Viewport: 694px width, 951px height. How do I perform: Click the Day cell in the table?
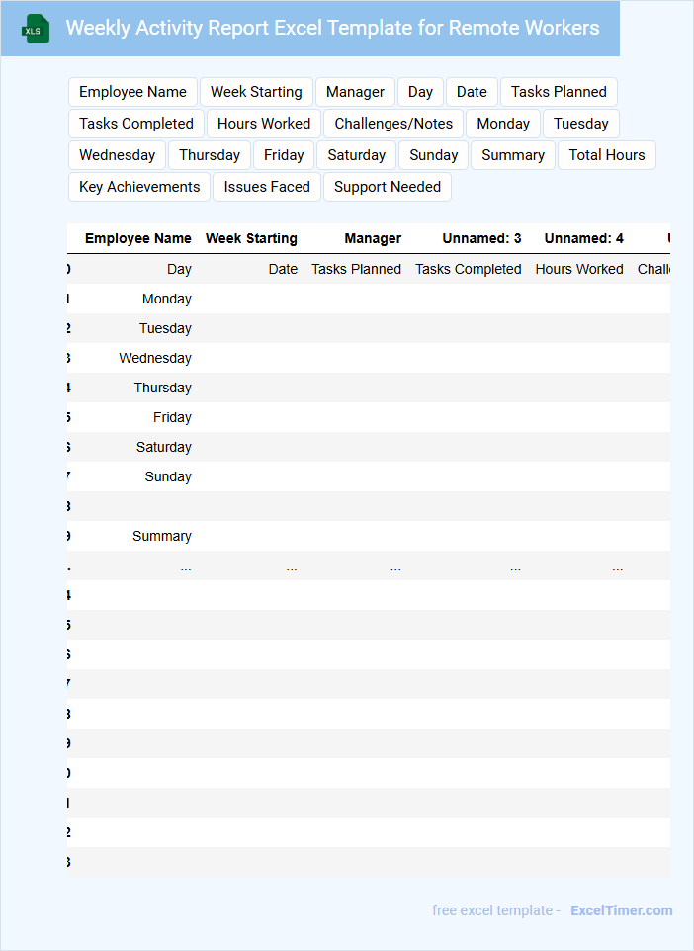(x=180, y=269)
